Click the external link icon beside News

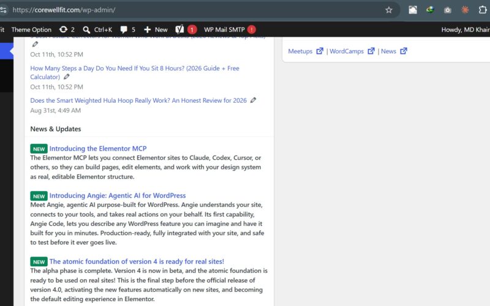[x=404, y=51]
